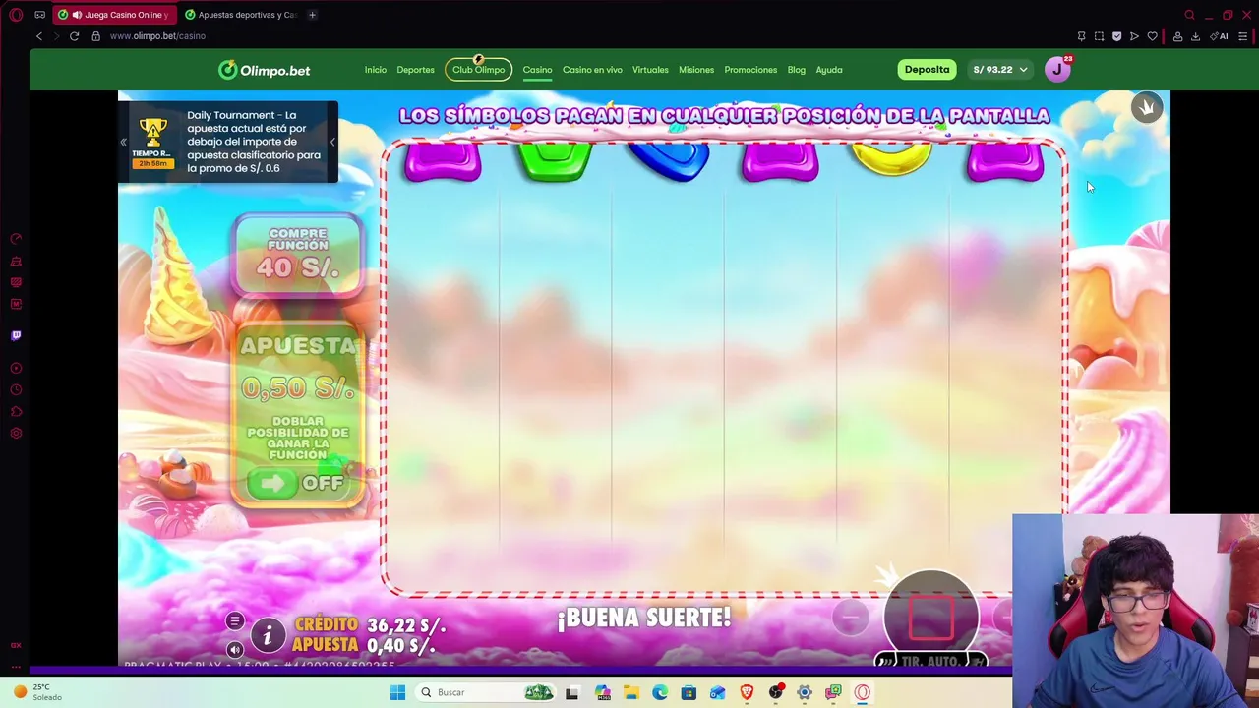Open the browser profile account icon
The image size is (1259, 708).
[x=1177, y=36]
